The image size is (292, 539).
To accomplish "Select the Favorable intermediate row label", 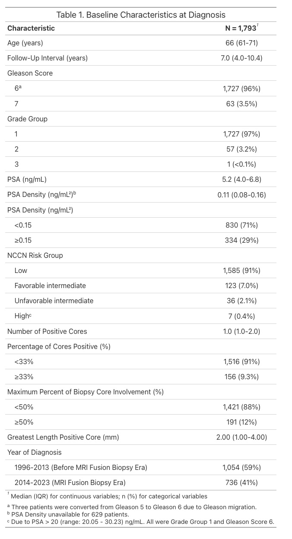I will 50,285.
